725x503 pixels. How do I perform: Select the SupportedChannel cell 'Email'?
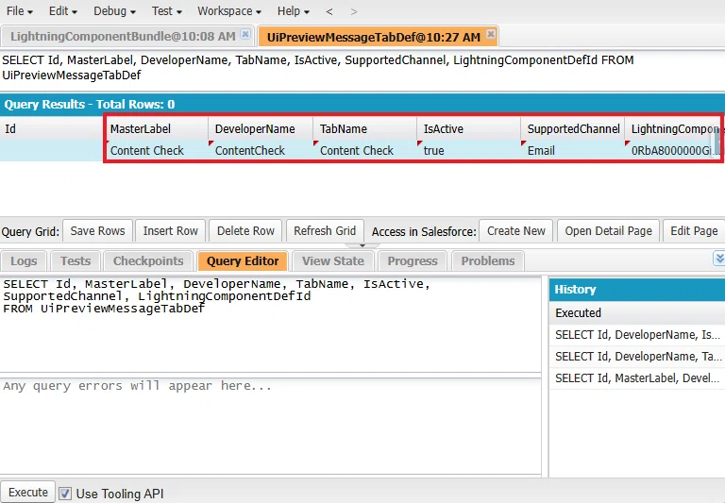pos(573,151)
